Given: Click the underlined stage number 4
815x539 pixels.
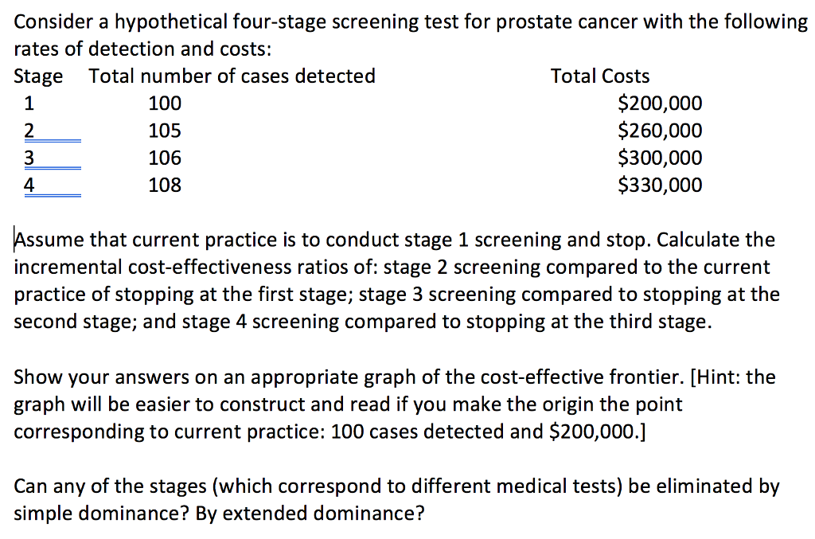Looking at the screenshot, I should click(x=29, y=185).
